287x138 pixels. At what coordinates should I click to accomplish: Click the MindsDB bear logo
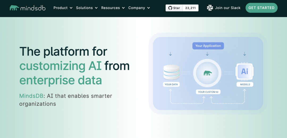[14, 8]
